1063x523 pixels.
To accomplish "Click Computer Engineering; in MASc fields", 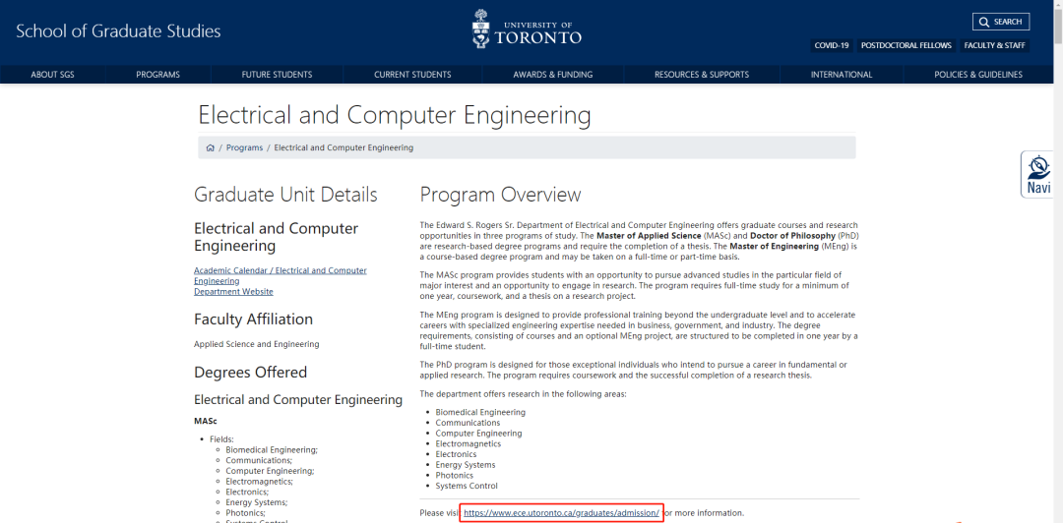I will (x=270, y=471).
